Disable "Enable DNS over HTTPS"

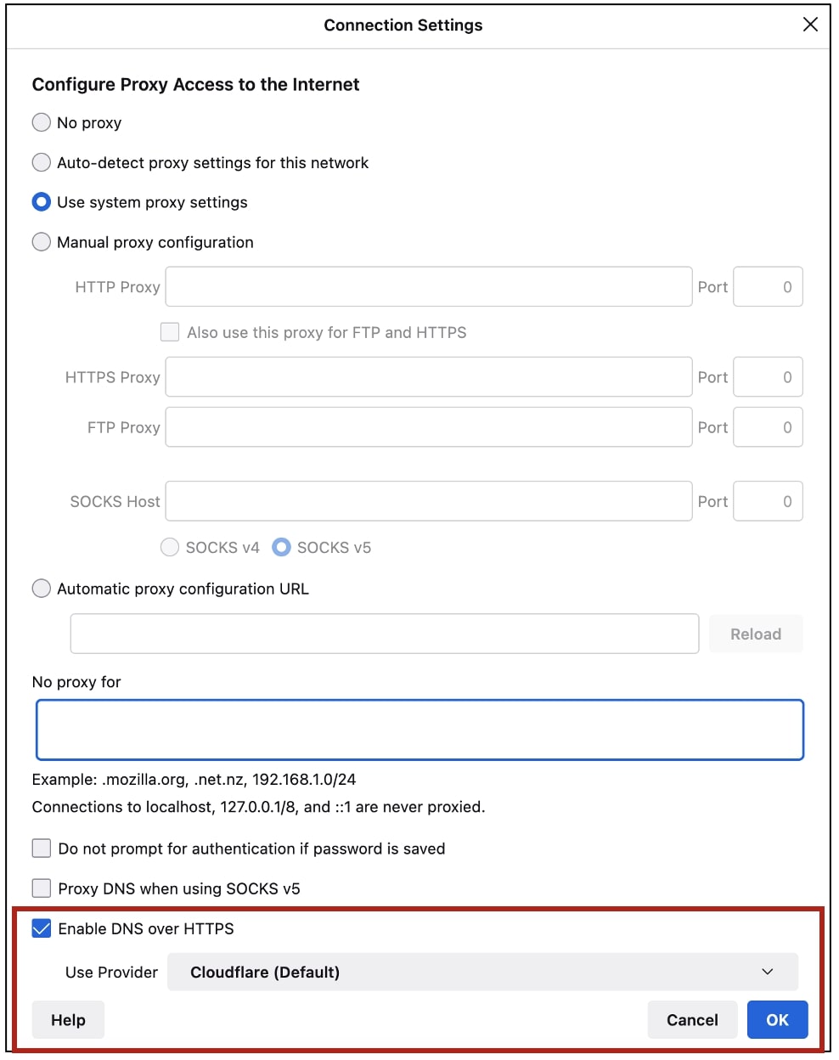click(41, 928)
